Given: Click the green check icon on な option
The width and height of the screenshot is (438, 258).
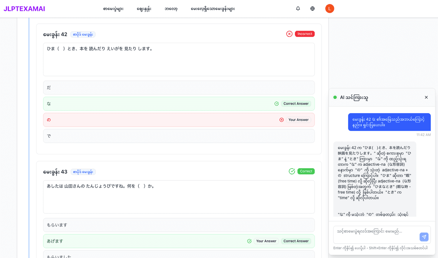Looking at the screenshot, I should click(277, 104).
